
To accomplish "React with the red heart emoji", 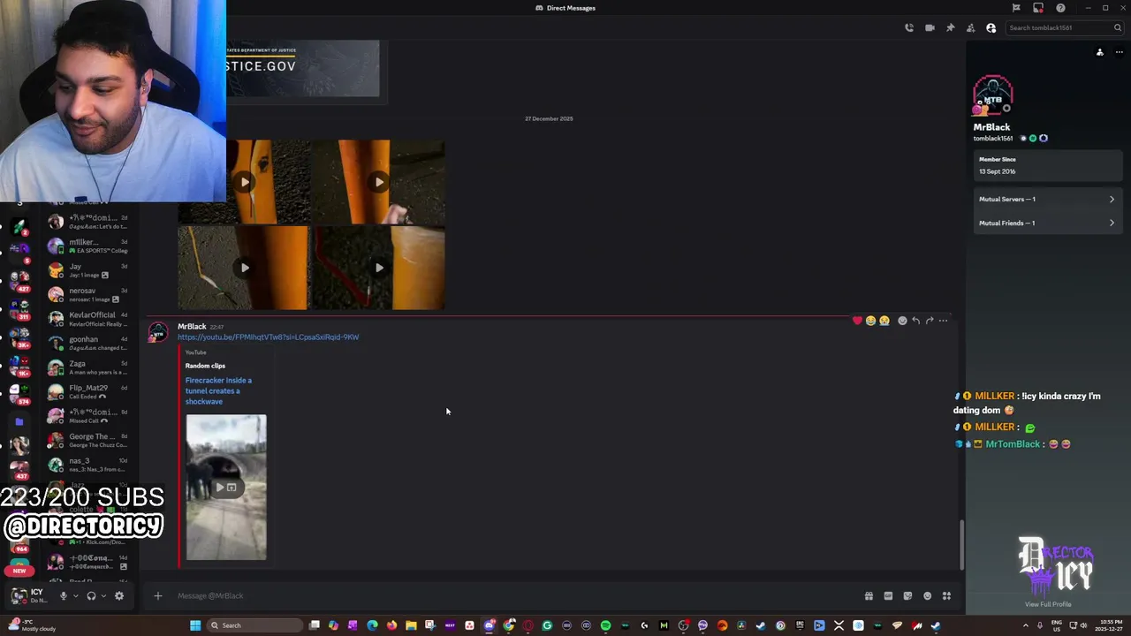I will click(x=857, y=321).
